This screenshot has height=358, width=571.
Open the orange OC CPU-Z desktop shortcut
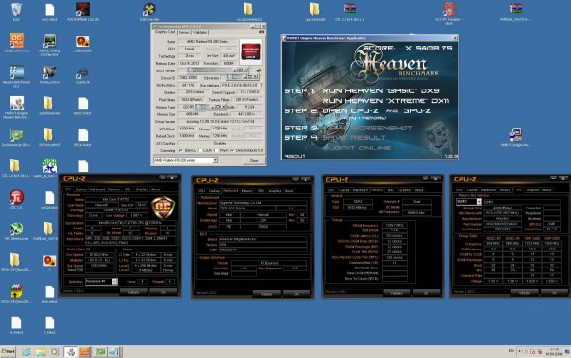pyautogui.click(x=16, y=40)
